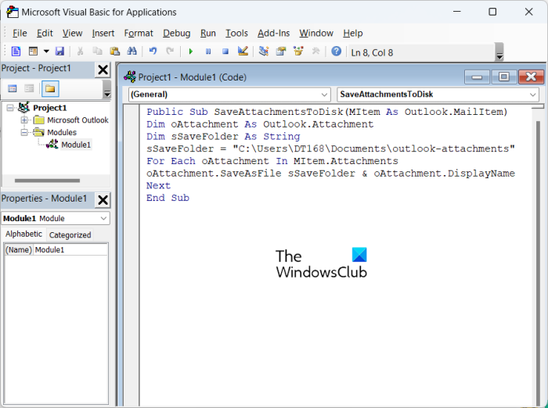This screenshot has height=408, width=548.
Task: Click the Find binoculars icon
Action: click(132, 52)
